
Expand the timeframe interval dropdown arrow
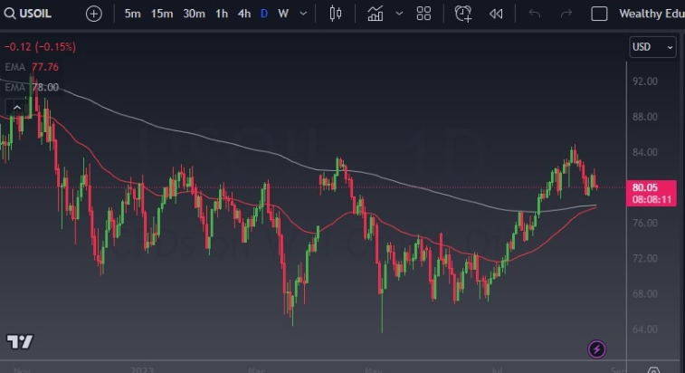click(x=303, y=14)
